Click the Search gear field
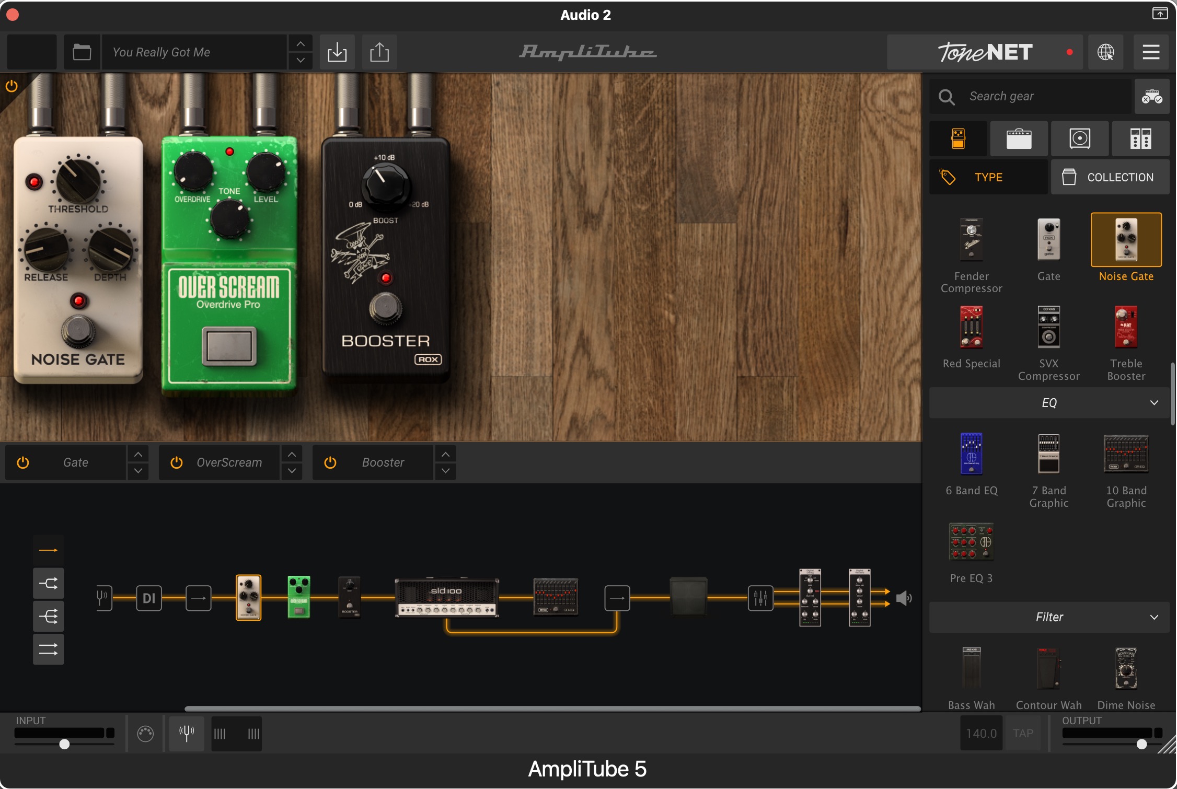 [1031, 97]
